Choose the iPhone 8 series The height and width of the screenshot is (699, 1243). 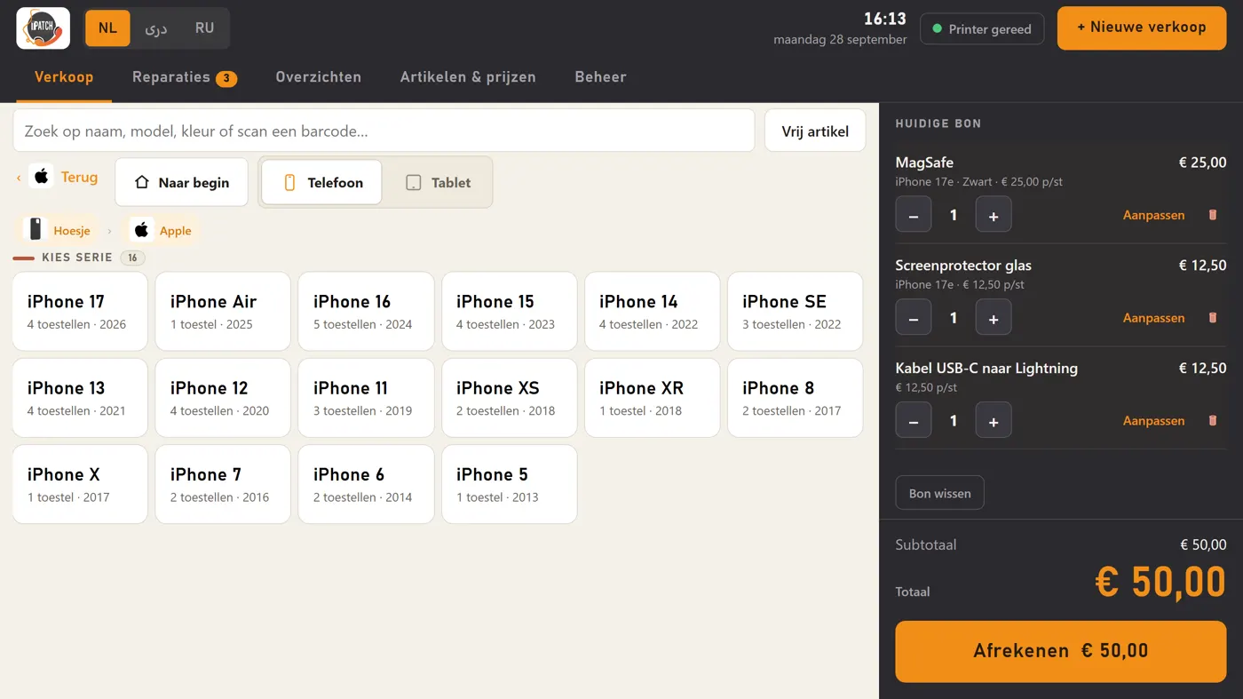pyautogui.click(x=796, y=398)
